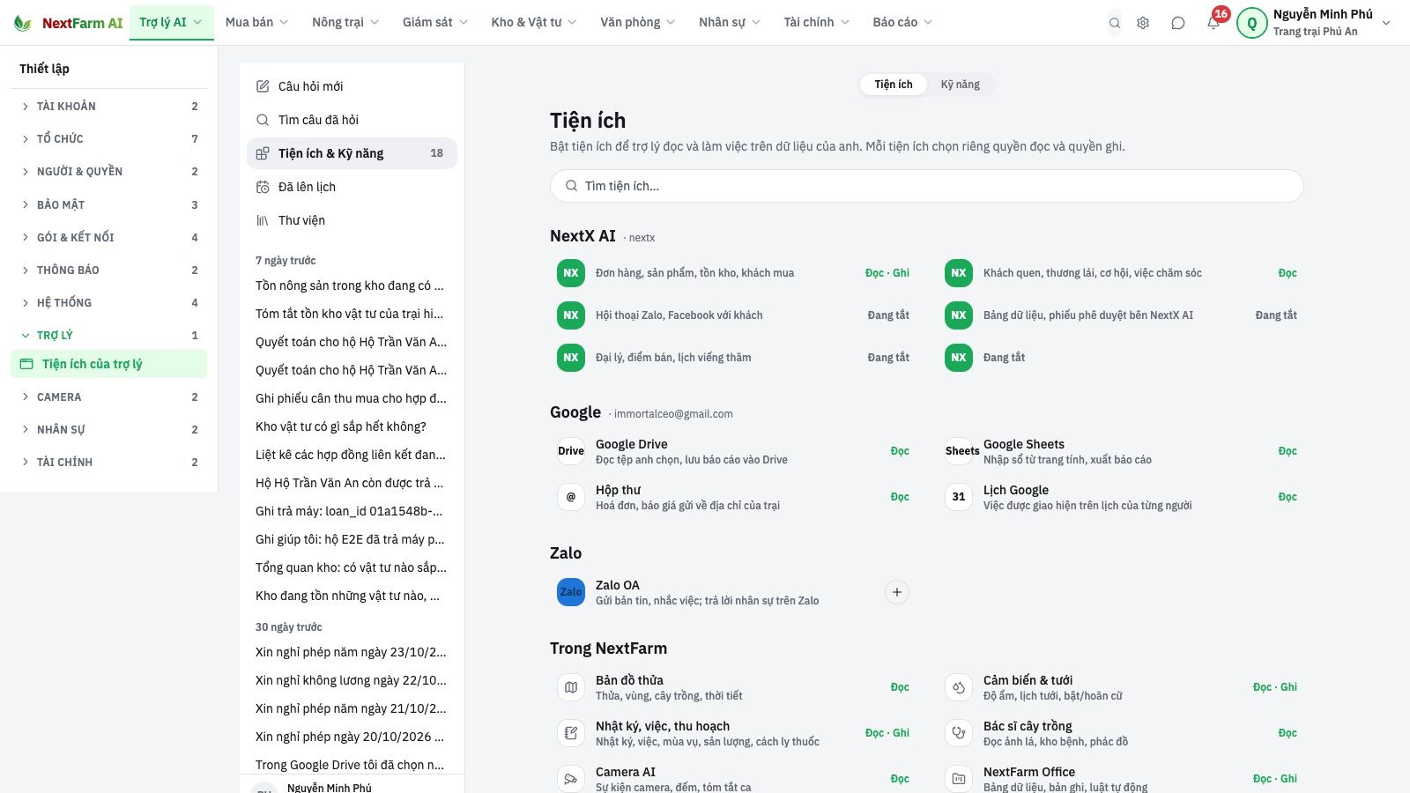Start a new question with Câu hỏi mới
Image resolution: width=1410 pixels, height=793 pixels.
[352, 86]
